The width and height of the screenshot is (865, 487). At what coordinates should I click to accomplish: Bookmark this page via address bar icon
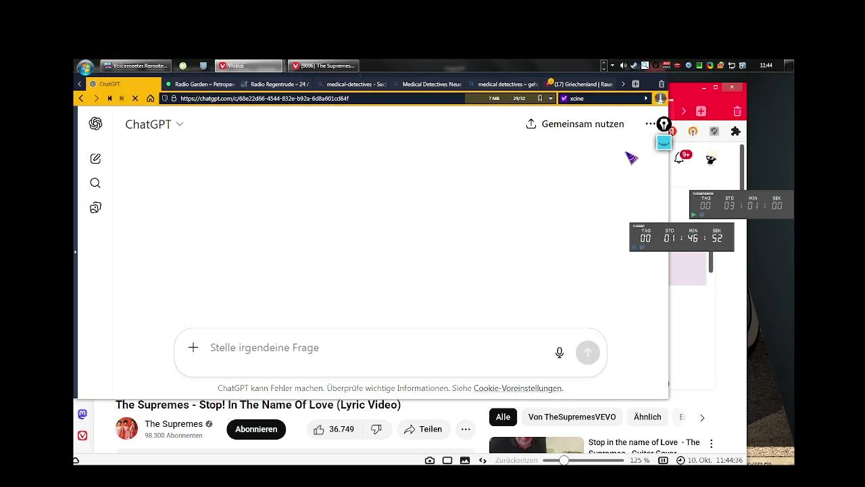(539, 98)
